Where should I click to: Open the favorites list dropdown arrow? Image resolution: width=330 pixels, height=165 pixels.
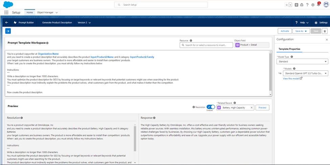coord(290,5)
